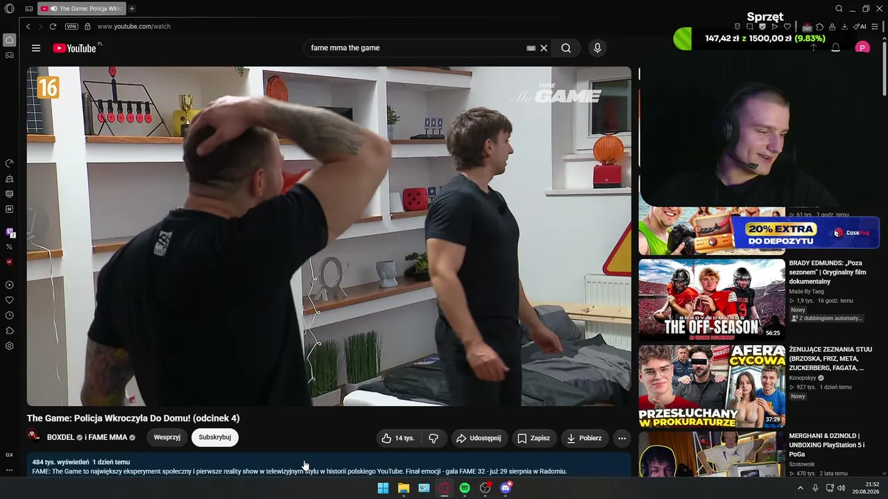
Task: Open Opera snapshot tool icon
Action: point(750,26)
